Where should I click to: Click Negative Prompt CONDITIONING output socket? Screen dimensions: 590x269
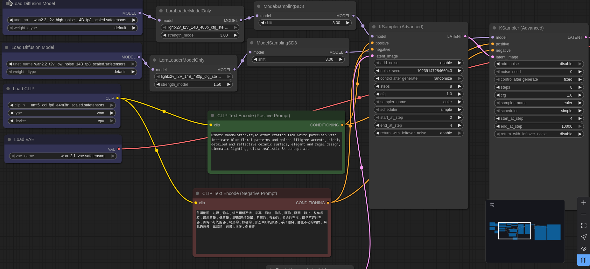[x=328, y=203]
